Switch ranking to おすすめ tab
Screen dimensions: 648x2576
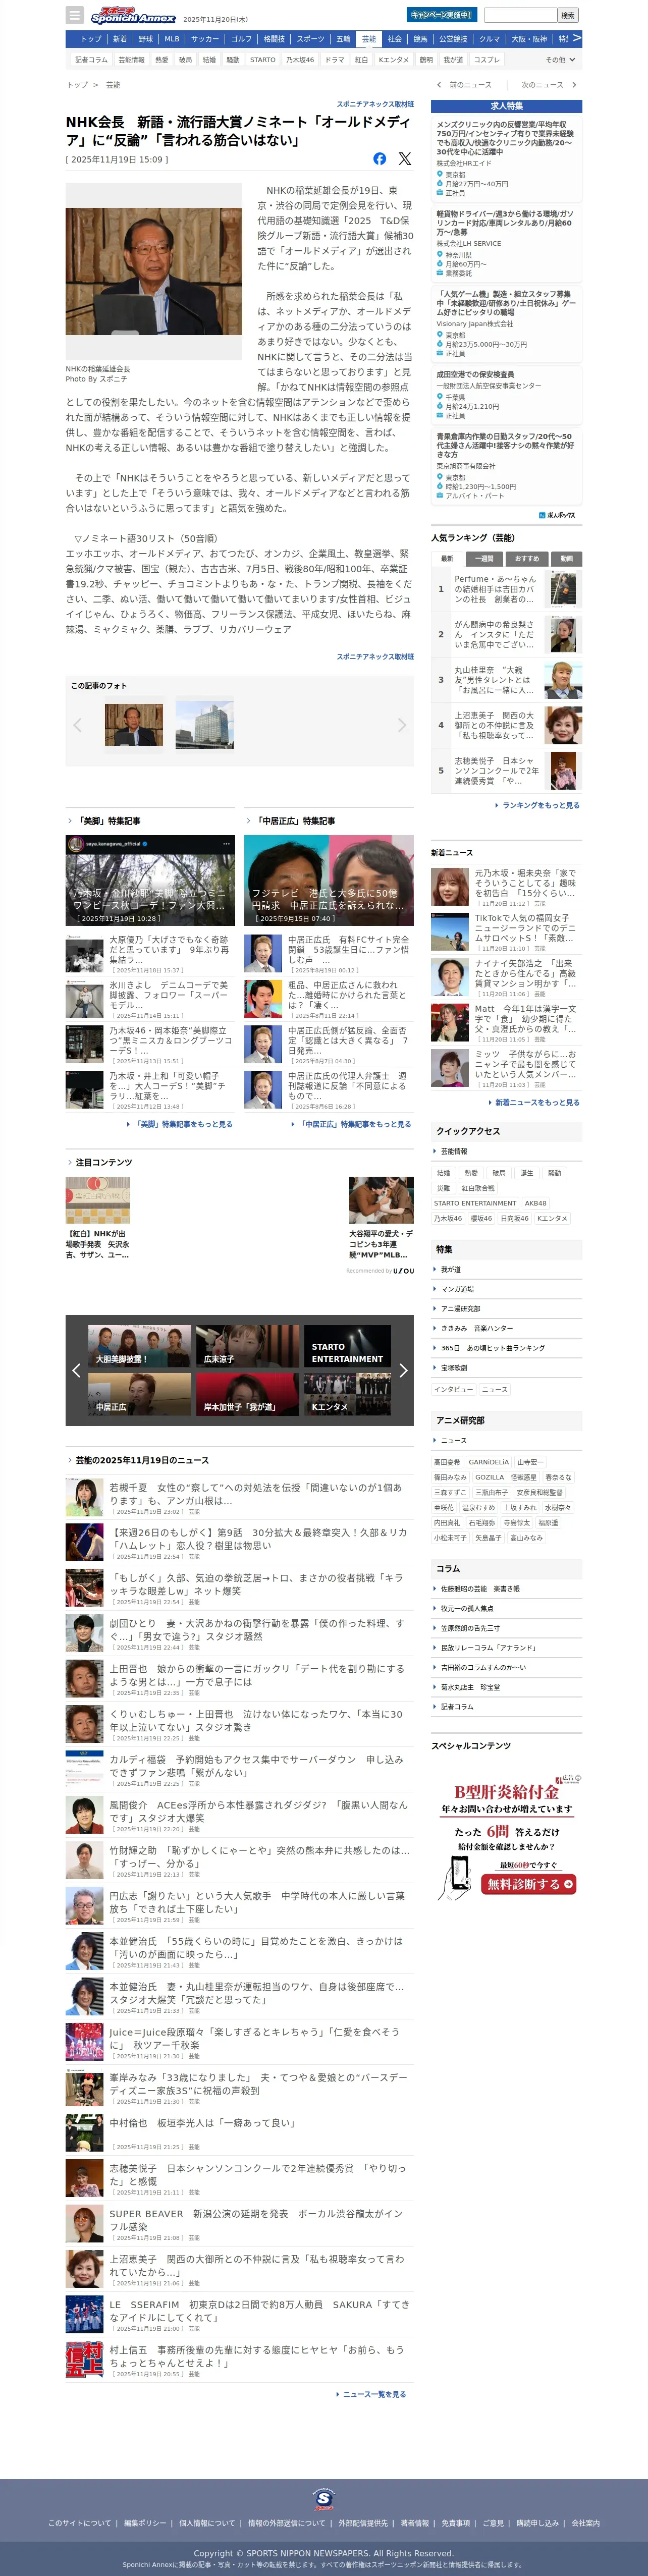tap(526, 558)
